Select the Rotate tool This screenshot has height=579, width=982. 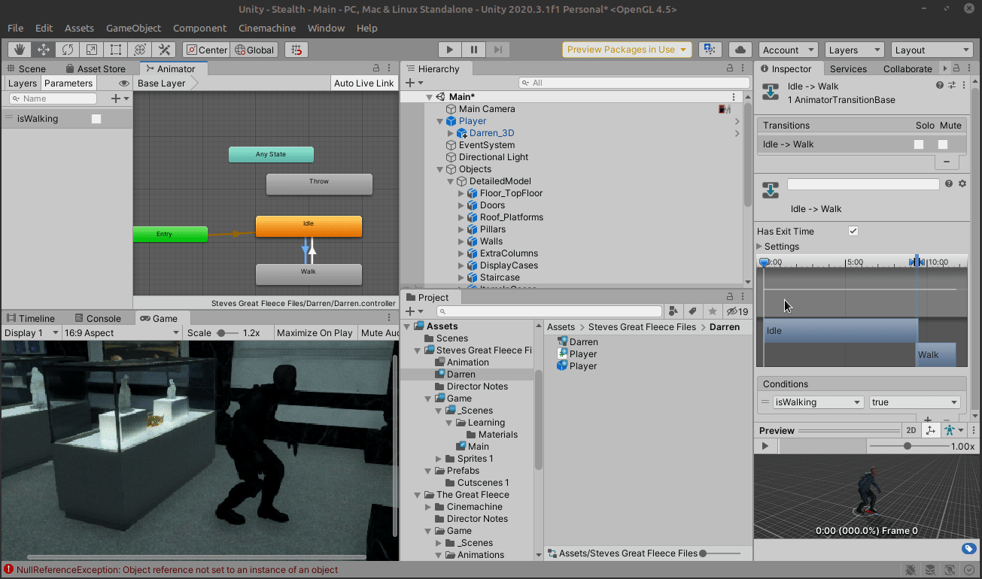pyautogui.click(x=68, y=50)
